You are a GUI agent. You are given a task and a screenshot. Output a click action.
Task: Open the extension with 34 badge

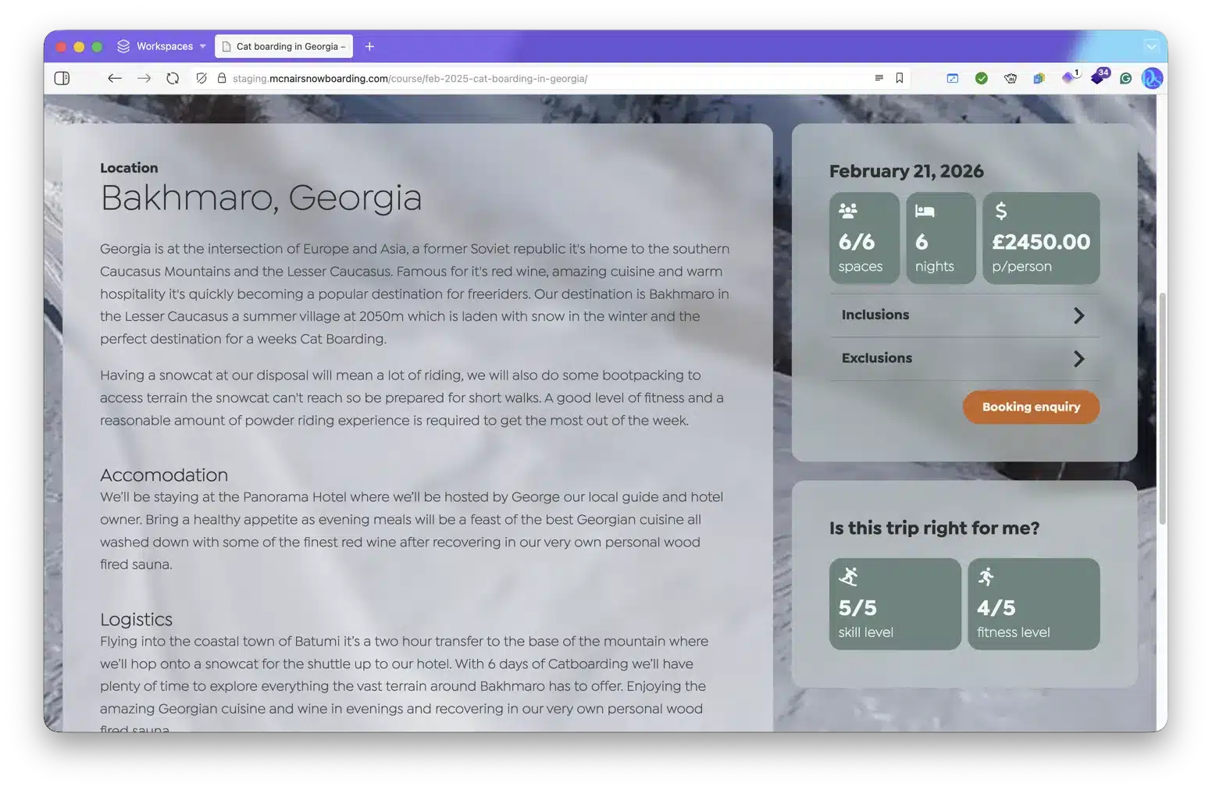1098,77
